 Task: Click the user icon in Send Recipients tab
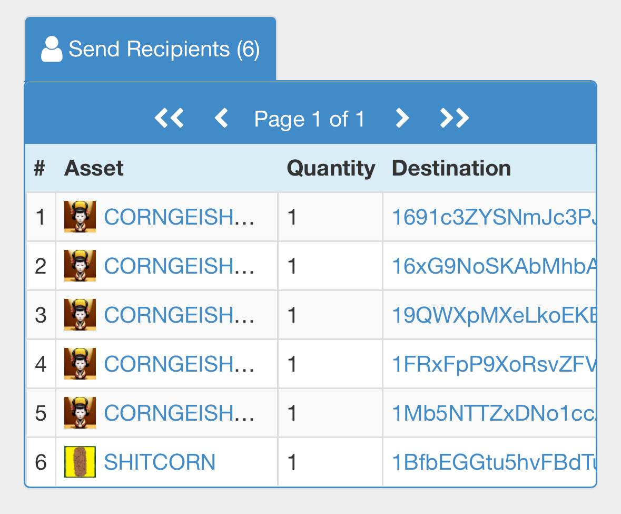coord(52,49)
